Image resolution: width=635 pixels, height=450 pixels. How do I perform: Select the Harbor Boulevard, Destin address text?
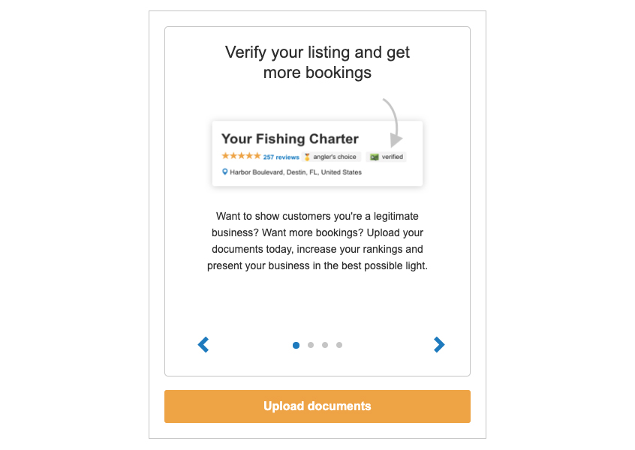(x=296, y=172)
